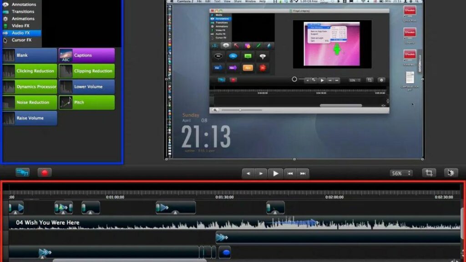
Task: Switch to the Transitions tab
Action: click(23, 11)
